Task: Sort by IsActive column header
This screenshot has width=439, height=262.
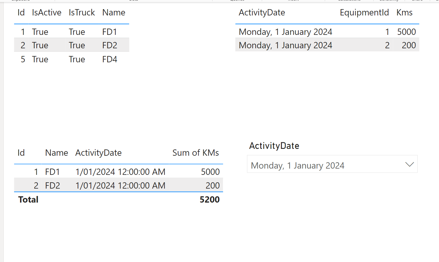Action: pyautogui.click(x=46, y=13)
